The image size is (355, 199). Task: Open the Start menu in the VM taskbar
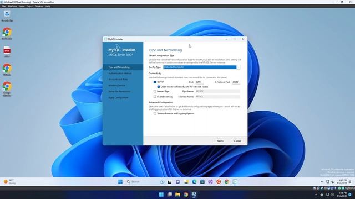point(120,182)
